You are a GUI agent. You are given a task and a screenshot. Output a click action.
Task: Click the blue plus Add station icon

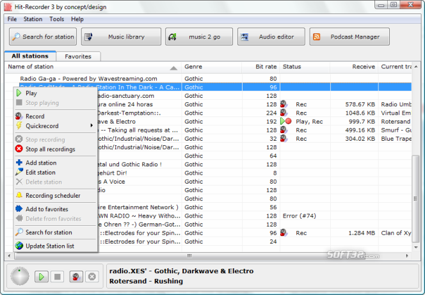pyautogui.click(x=19, y=163)
